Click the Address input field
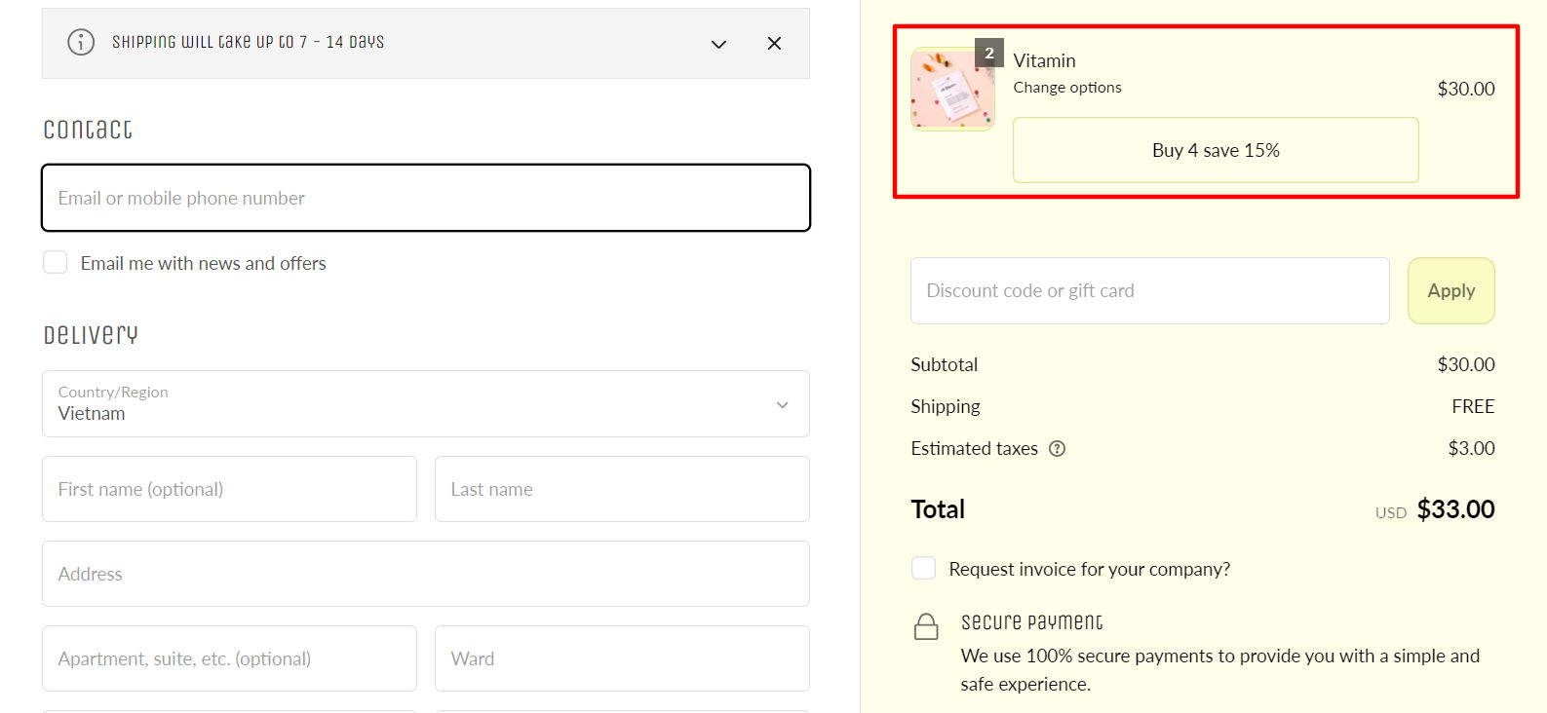 click(x=426, y=574)
